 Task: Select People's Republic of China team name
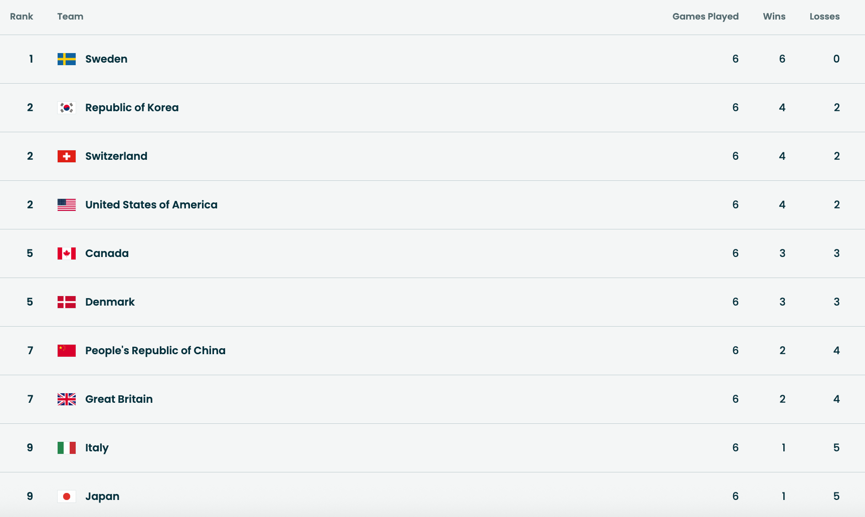pyautogui.click(x=155, y=351)
